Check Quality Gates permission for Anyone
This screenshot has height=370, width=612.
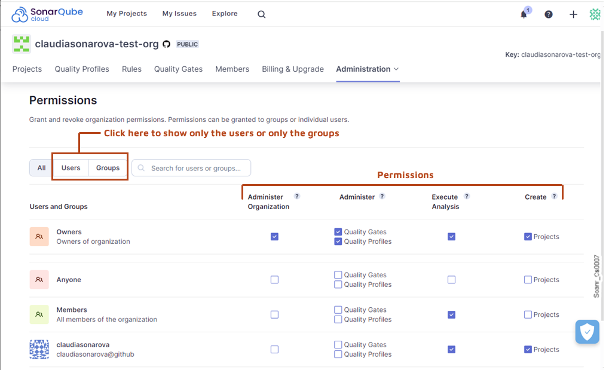[x=338, y=274]
